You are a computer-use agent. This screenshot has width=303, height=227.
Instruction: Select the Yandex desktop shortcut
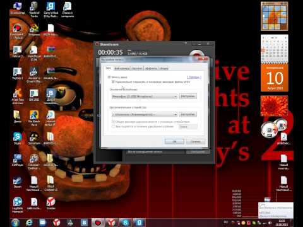click(50, 204)
